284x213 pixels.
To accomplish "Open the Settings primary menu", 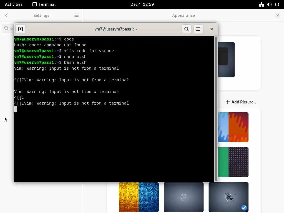I will [77, 15].
